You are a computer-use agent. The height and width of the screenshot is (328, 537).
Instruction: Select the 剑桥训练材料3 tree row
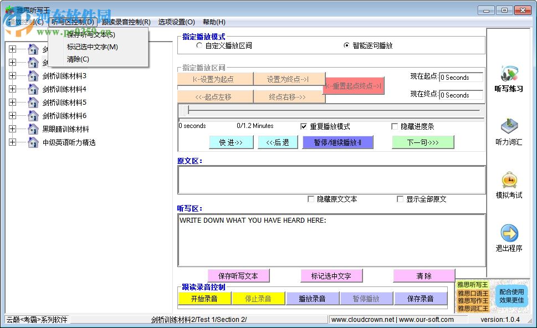pos(64,76)
